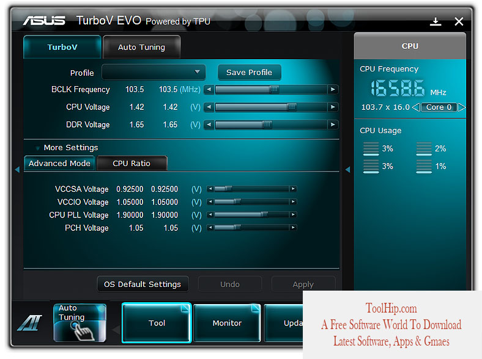Click the VCCIO Voltage slider thumb
Viewport: 482px width, 359px height.
[237, 201]
